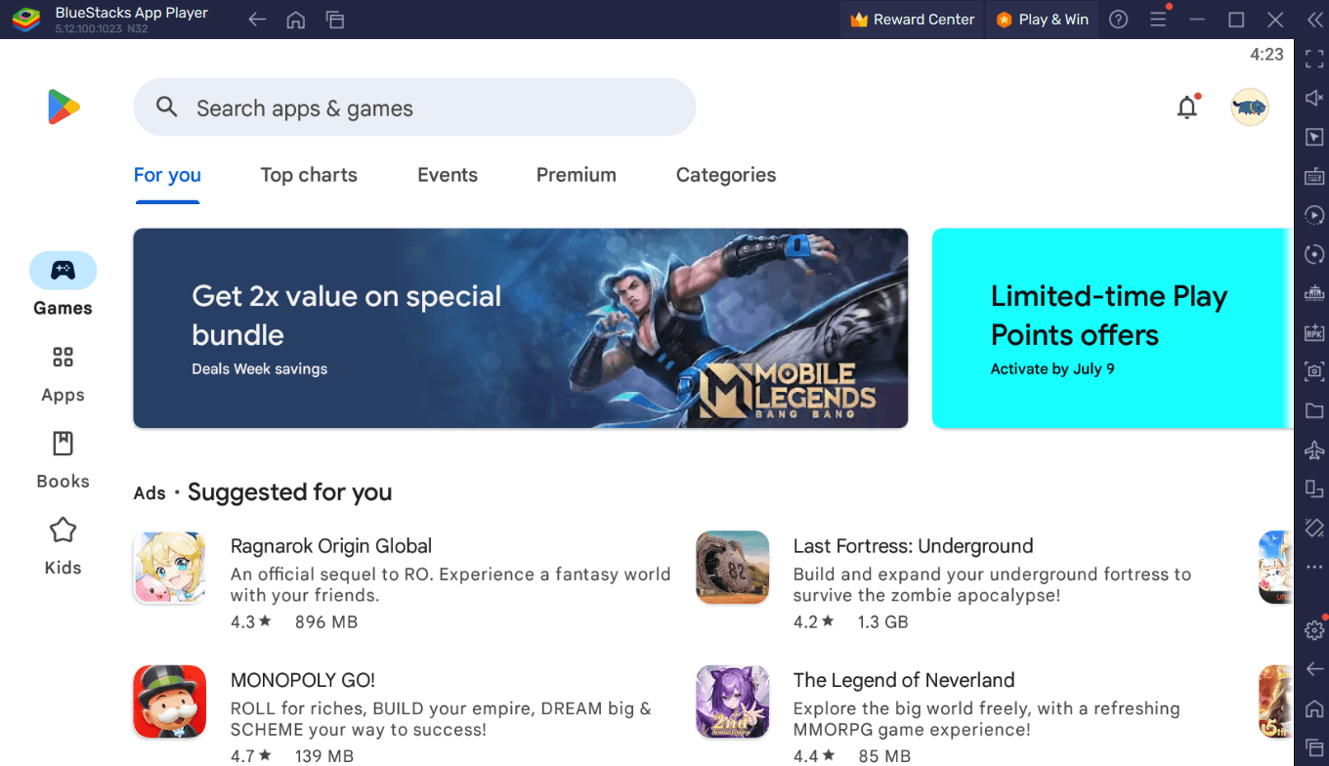Open the media folder icon
This screenshot has width=1329, height=766.
1314,410
